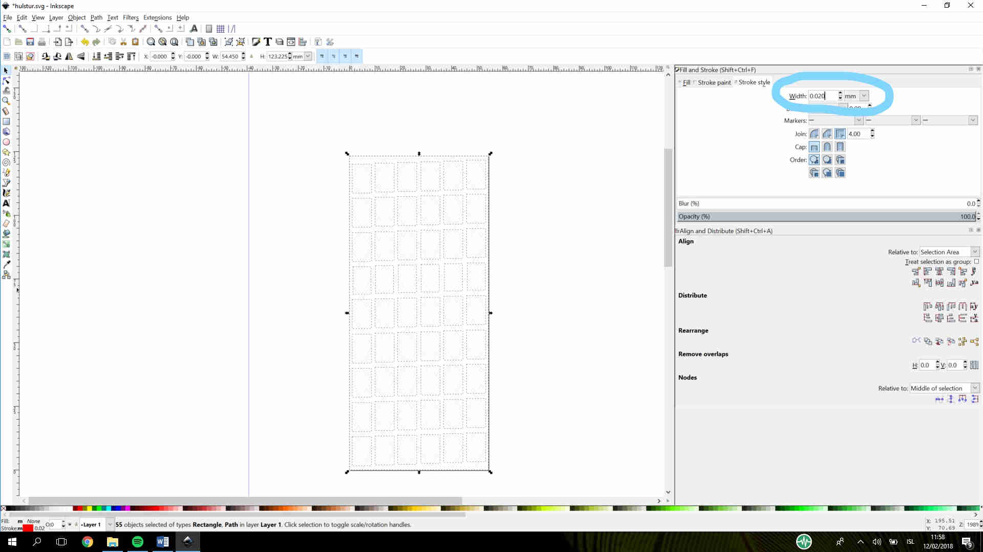The height and width of the screenshot is (552, 983).
Task: Select the Color dropper tool
Action: click(x=6, y=265)
